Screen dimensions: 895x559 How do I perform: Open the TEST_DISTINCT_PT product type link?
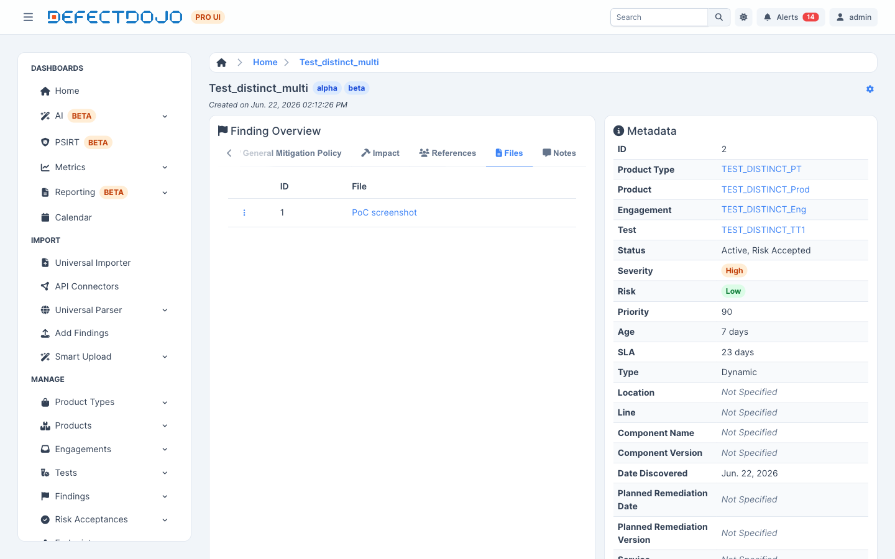click(x=761, y=169)
